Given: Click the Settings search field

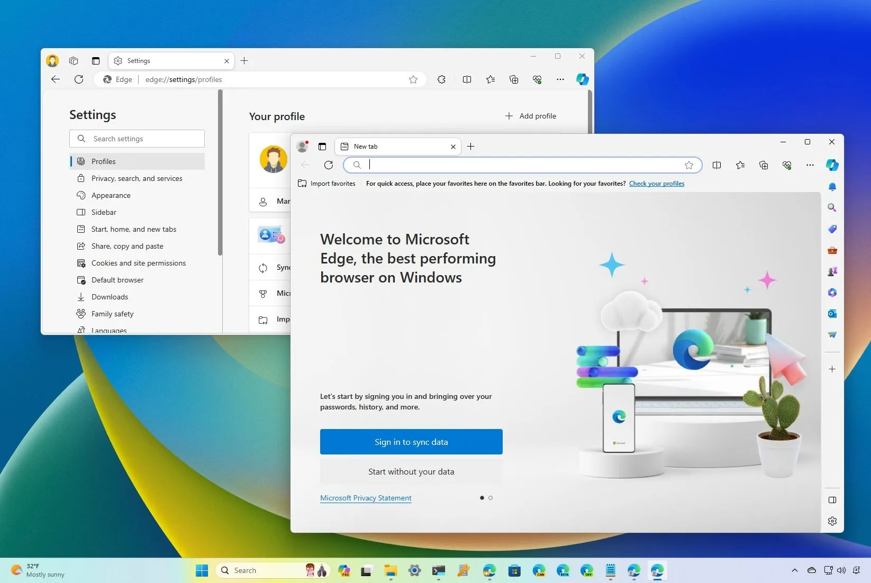Looking at the screenshot, I should click(x=137, y=139).
